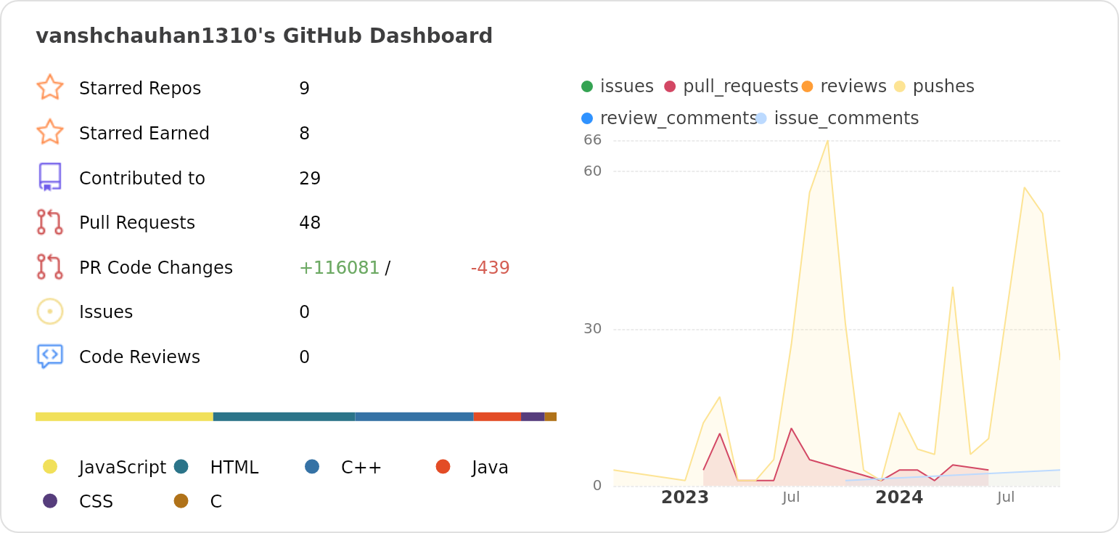Click the Starred Repos label
The width and height of the screenshot is (1119, 533).
tap(140, 89)
